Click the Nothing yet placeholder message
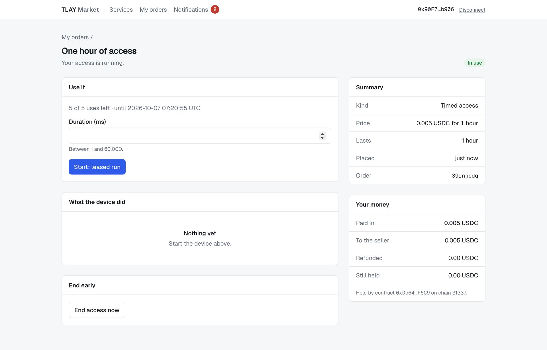Viewport: 547px width, 350px height. click(200, 233)
